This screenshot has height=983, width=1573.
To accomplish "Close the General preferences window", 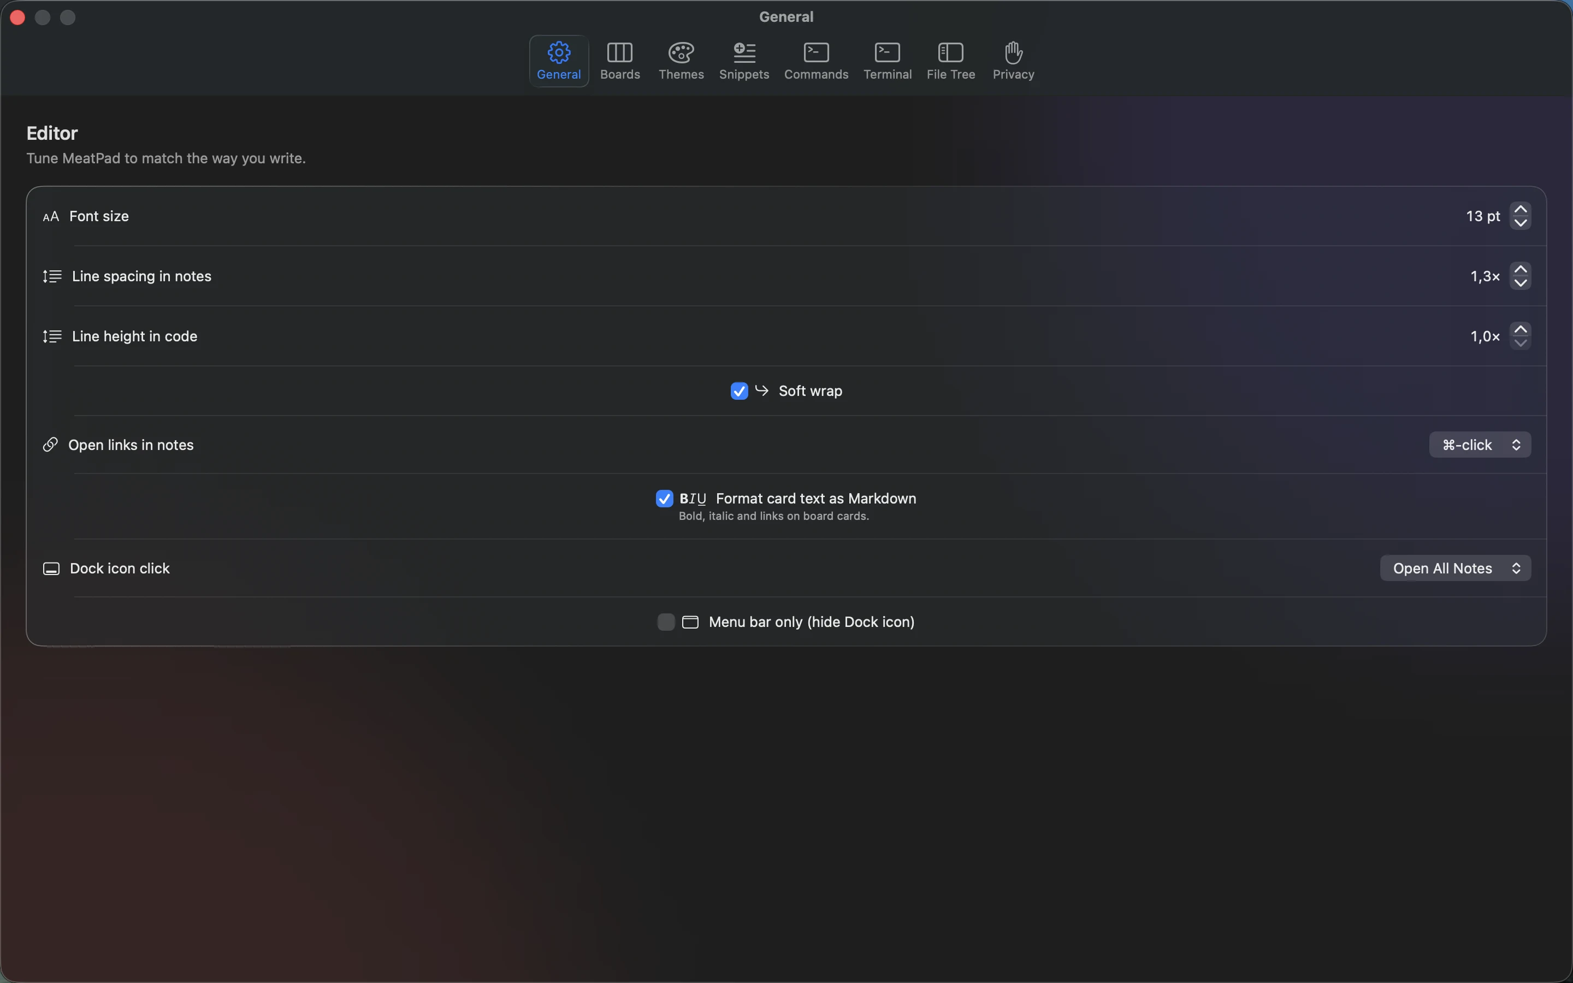I will click(17, 17).
